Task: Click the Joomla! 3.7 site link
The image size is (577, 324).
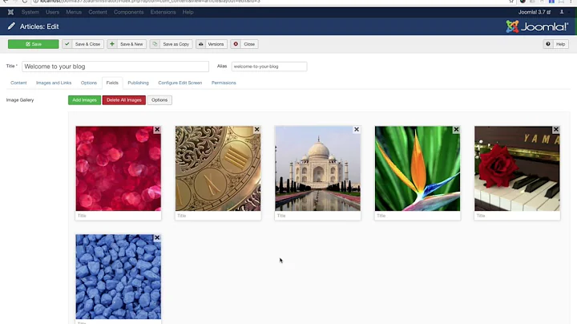Action: click(x=535, y=12)
